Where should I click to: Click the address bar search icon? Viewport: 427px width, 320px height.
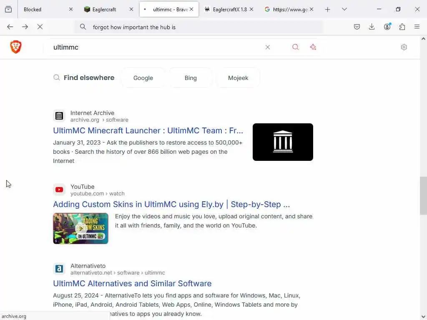83,27
